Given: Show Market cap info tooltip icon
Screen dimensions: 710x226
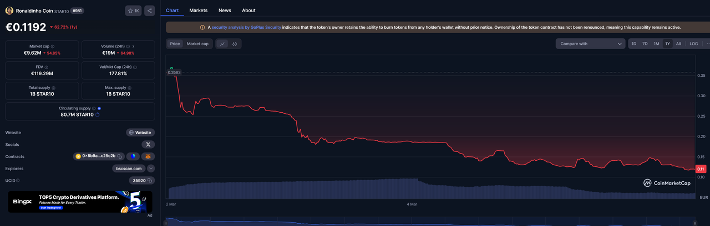Looking at the screenshot, I should click(x=53, y=46).
